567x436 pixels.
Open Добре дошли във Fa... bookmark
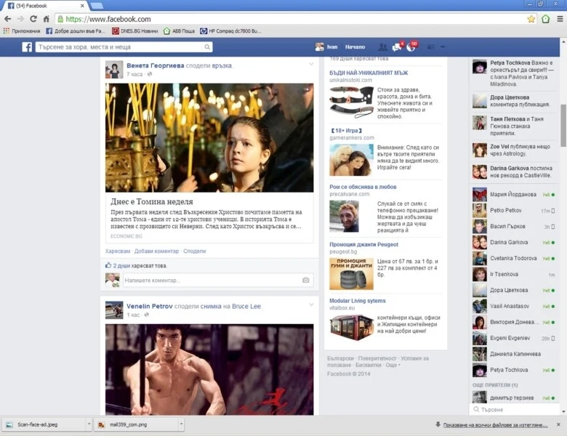(x=76, y=31)
